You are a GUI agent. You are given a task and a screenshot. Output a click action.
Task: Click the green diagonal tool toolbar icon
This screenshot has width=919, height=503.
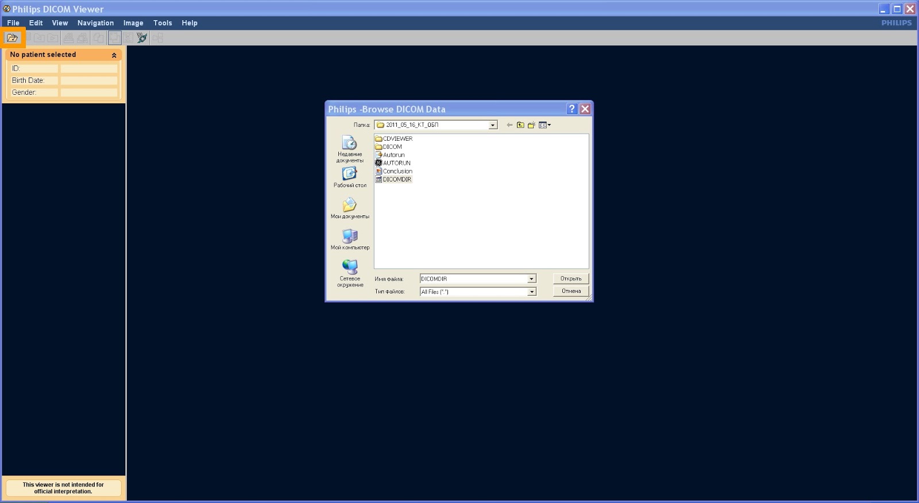142,38
